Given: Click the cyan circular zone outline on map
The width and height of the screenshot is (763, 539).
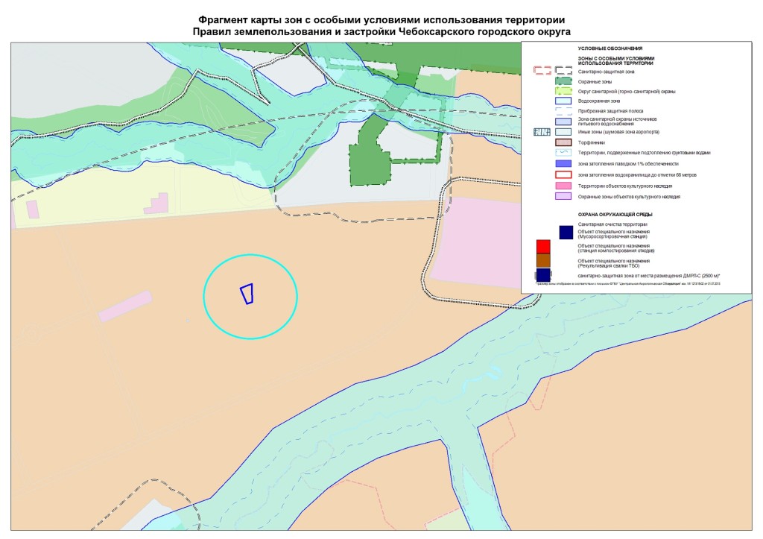Looking at the screenshot, I should coord(250,296).
